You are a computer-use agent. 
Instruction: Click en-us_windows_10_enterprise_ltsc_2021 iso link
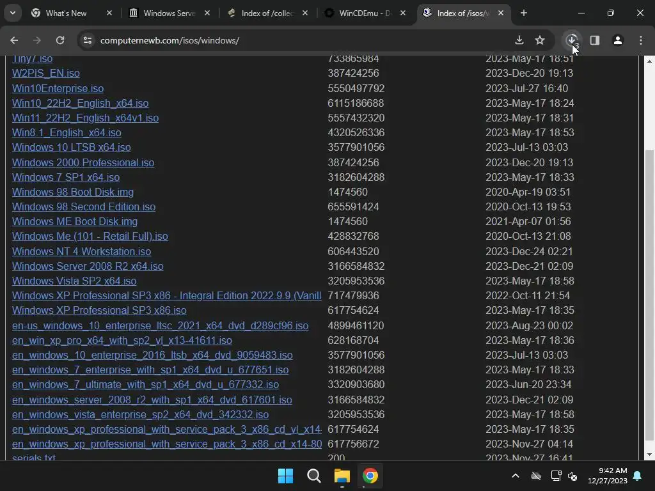(x=160, y=325)
